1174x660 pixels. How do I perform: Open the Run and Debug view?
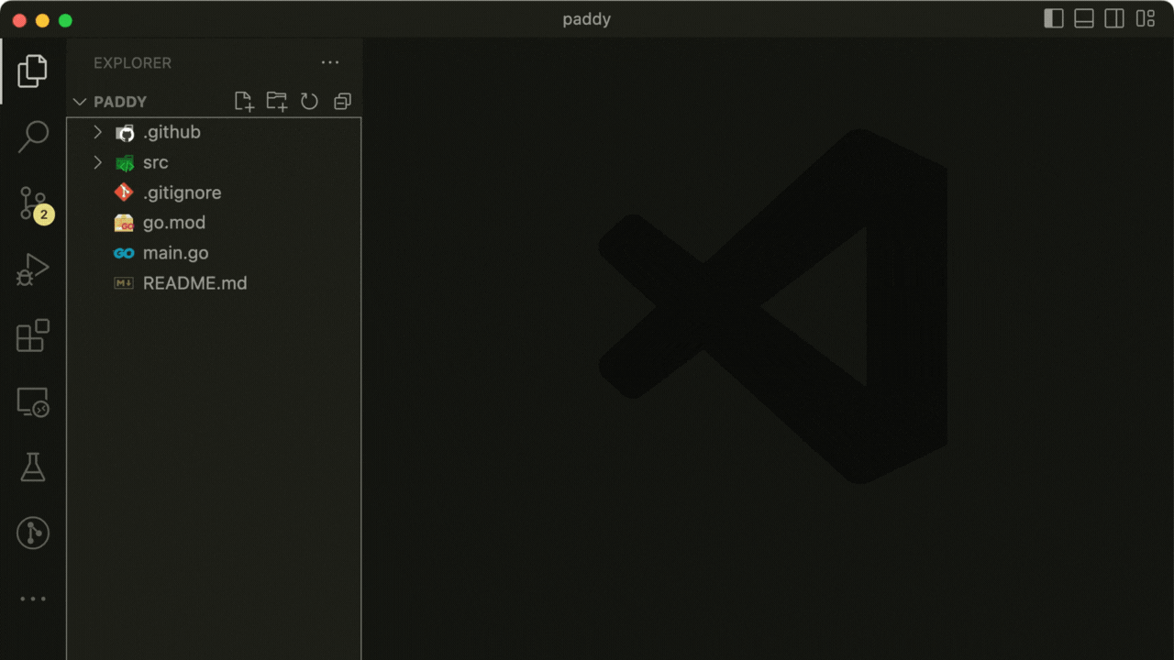tap(32, 269)
